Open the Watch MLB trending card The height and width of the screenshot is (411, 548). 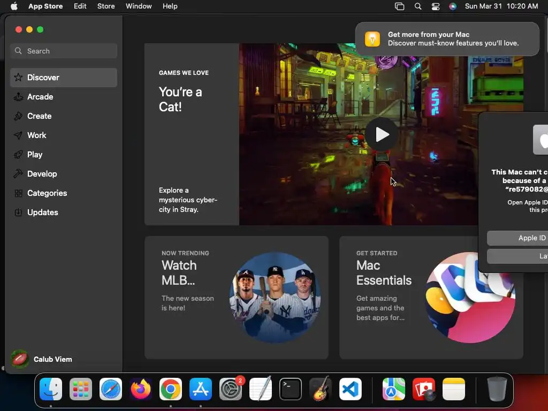pyautogui.click(x=237, y=298)
